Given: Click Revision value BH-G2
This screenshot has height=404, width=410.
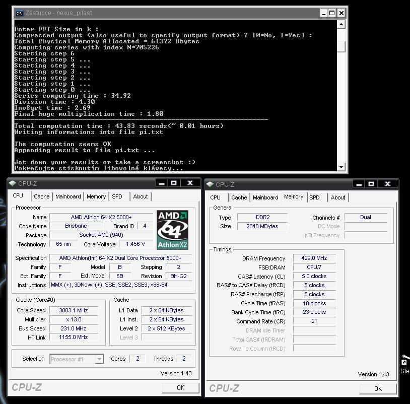Looking at the screenshot, I should [x=179, y=276].
